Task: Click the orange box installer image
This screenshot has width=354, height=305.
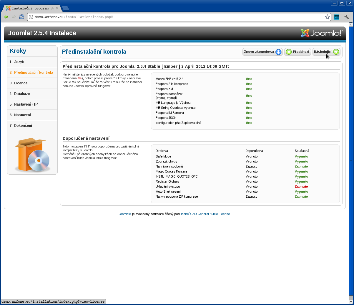Action: click(32, 155)
